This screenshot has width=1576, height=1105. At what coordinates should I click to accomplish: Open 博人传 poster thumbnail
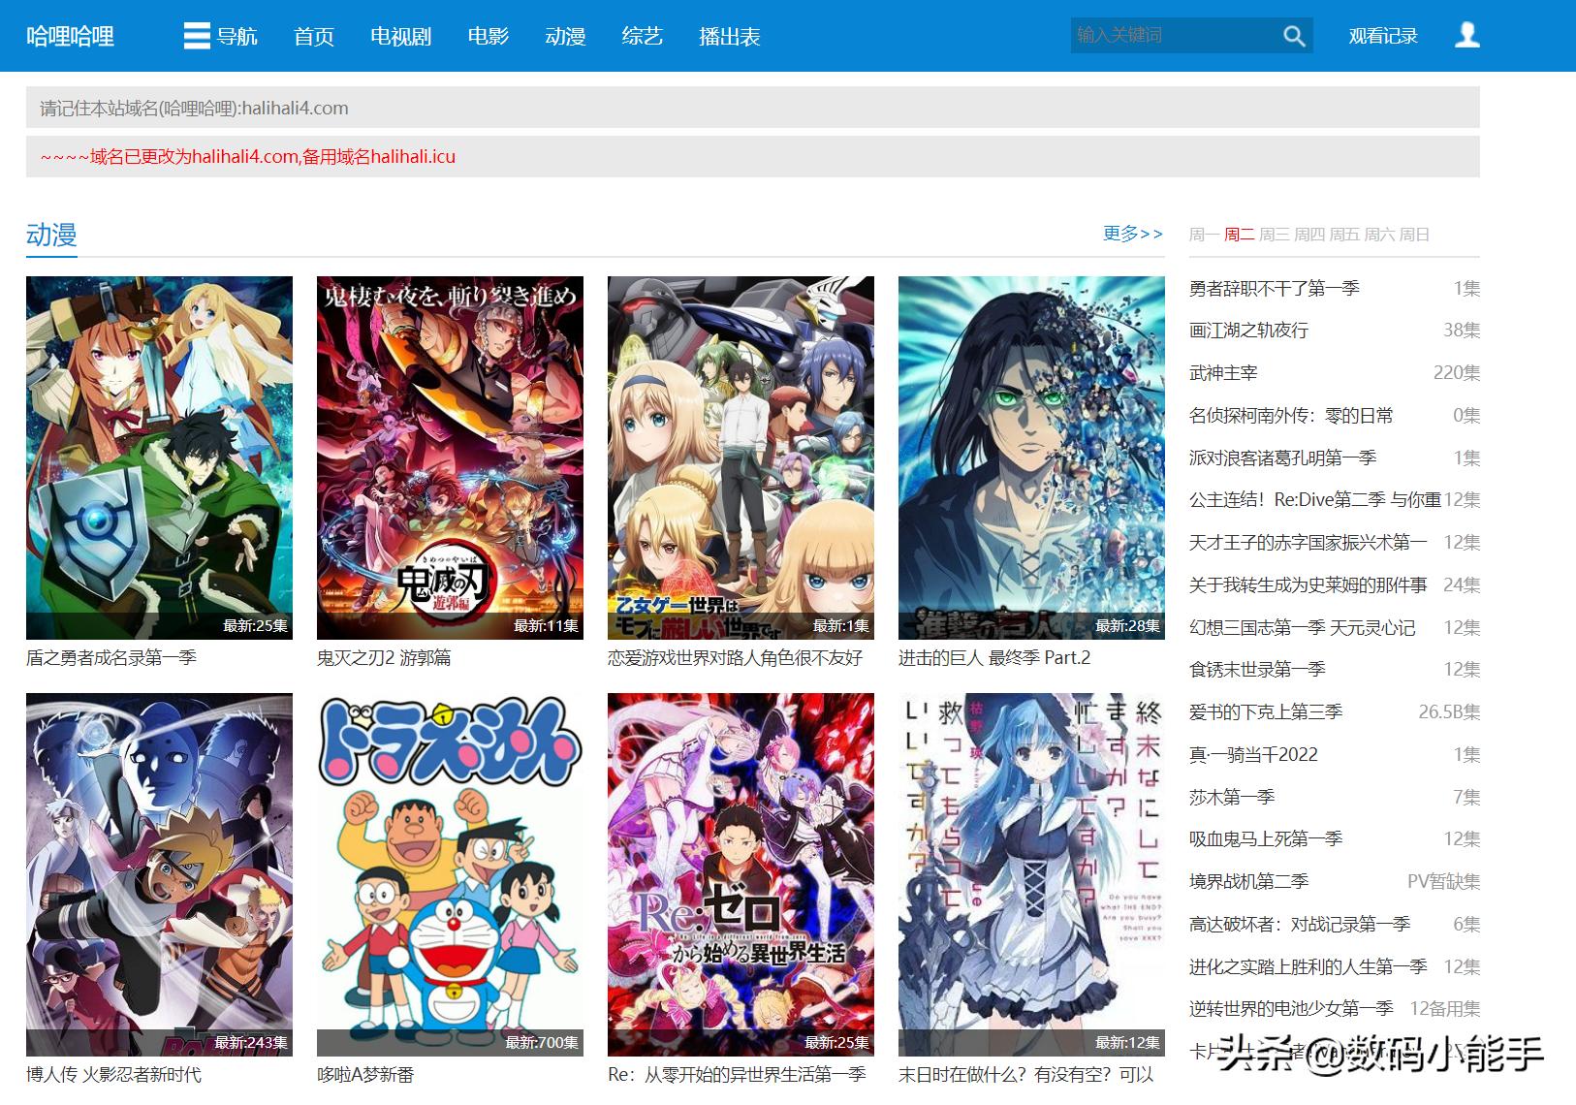(159, 874)
